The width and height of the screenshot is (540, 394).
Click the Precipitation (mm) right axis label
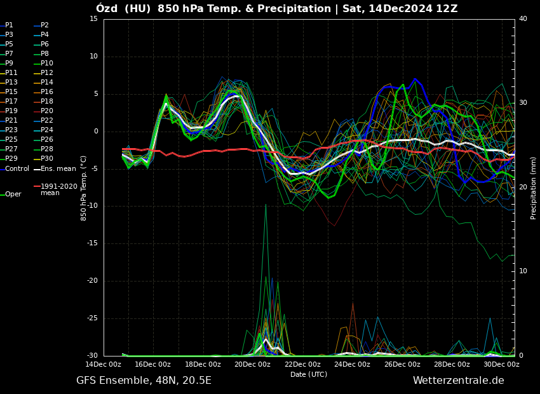[534, 186]
